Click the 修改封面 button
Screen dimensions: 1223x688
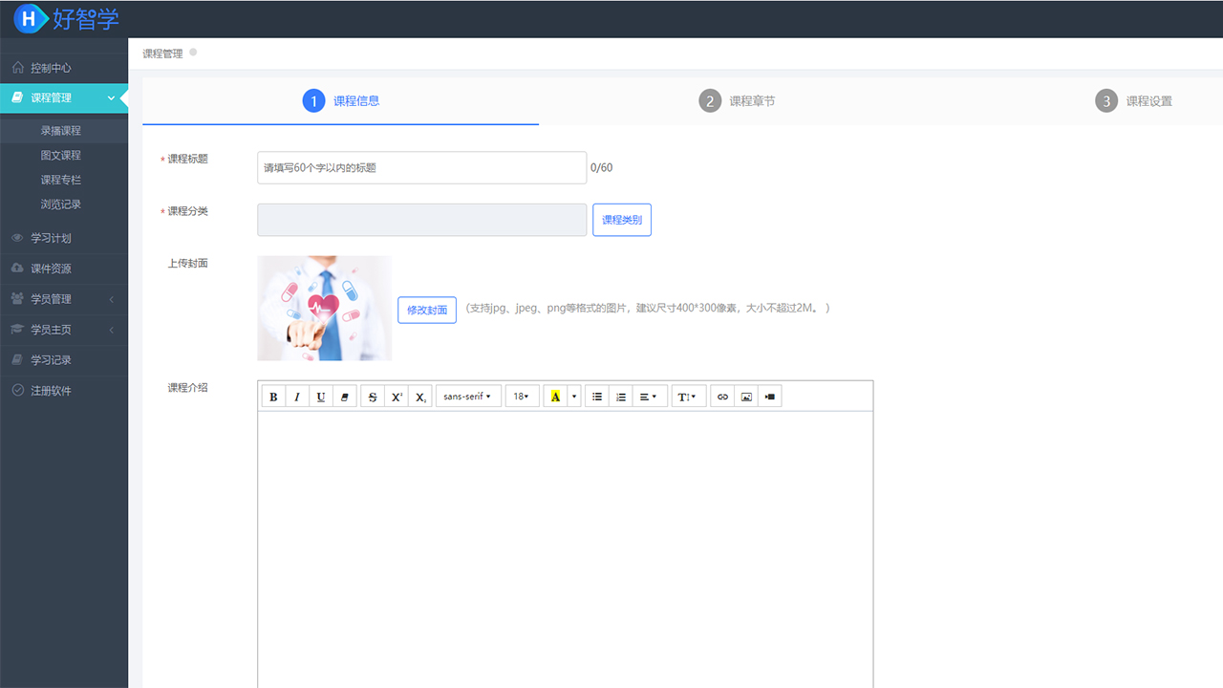coord(427,311)
